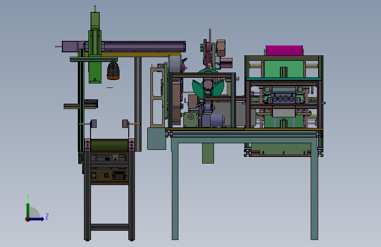
Task: Select the dark shoe-shaped part hanging under the gantry
Action: 113,70
